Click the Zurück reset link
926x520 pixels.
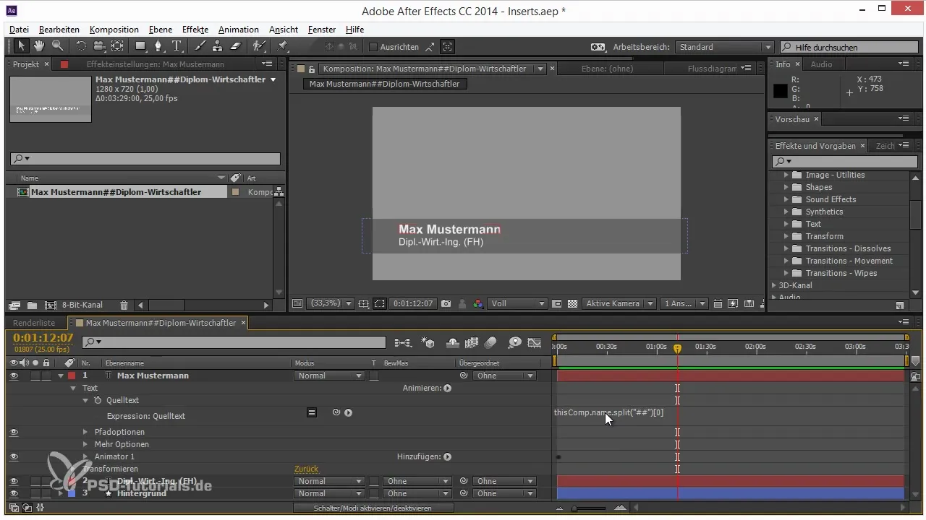pos(306,469)
